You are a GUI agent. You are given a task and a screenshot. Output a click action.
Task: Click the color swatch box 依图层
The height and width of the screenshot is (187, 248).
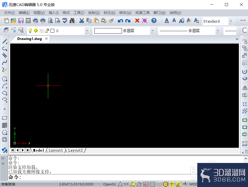click(x=108, y=31)
